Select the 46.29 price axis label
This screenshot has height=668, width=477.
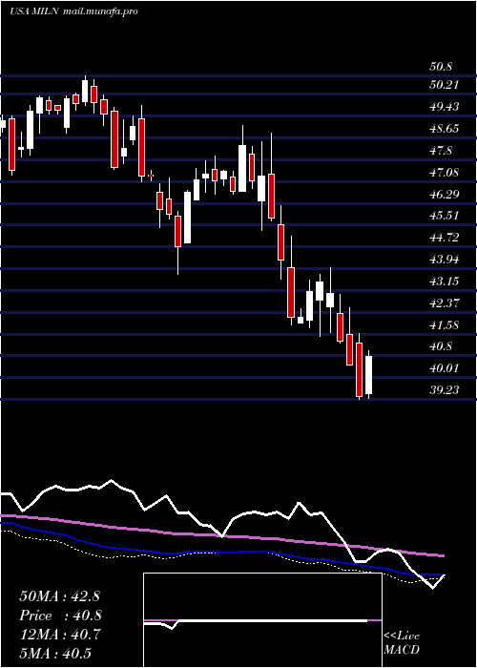click(x=445, y=195)
